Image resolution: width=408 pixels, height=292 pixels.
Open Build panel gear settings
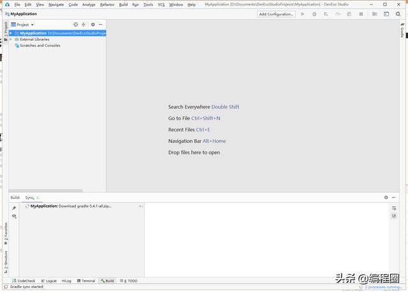(386, 197)
